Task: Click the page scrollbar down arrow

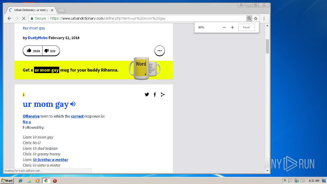Action: point(267,170)
